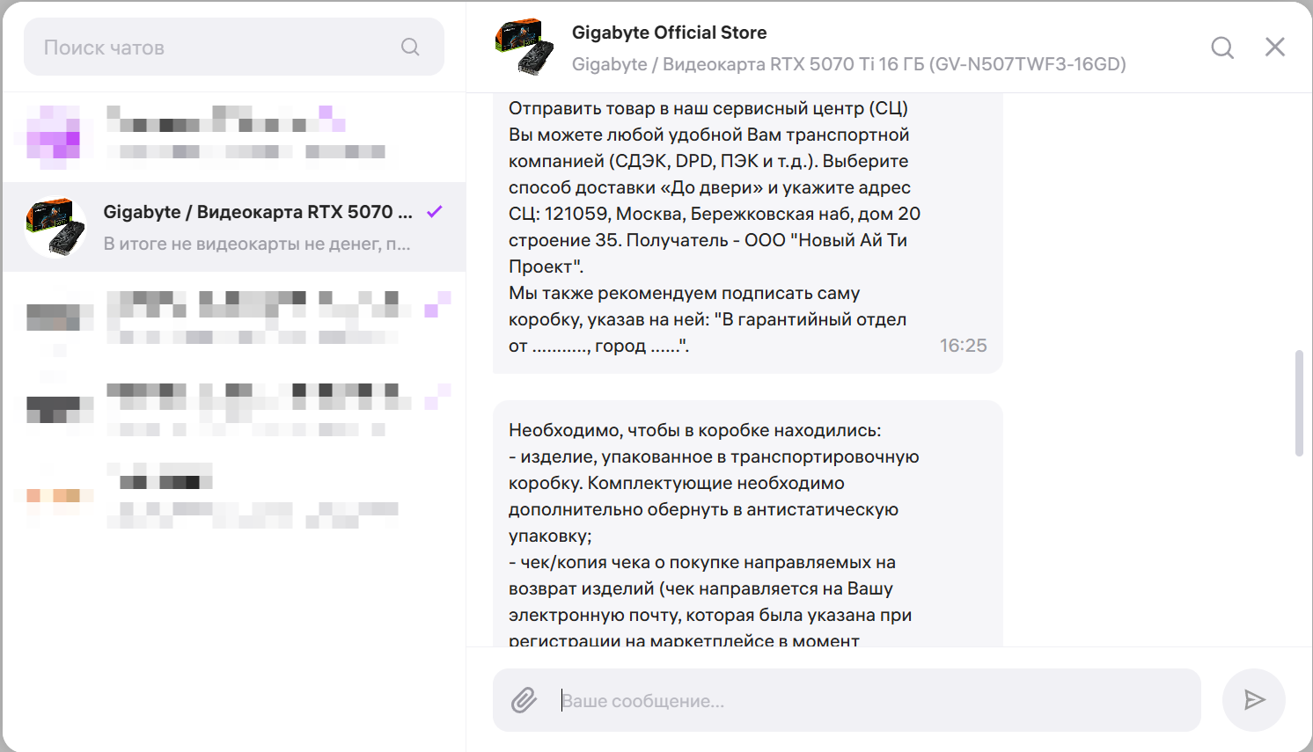The height and width of the screenshot is (752, 1313).
Task: Click the graphics card thumbnail in chat header
Action: tap(524, 47)
